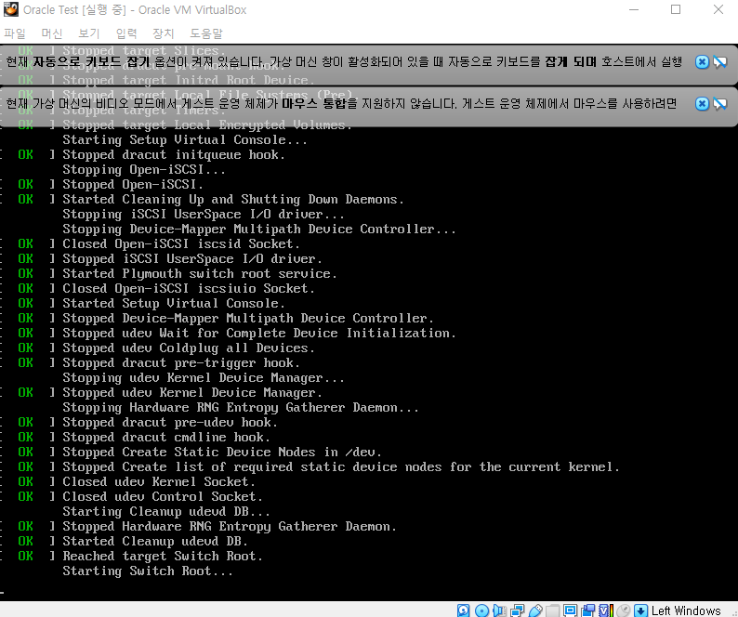Click the mouse integration status icon
This screenshot has width=738, height=617.
tap(624, 610)
